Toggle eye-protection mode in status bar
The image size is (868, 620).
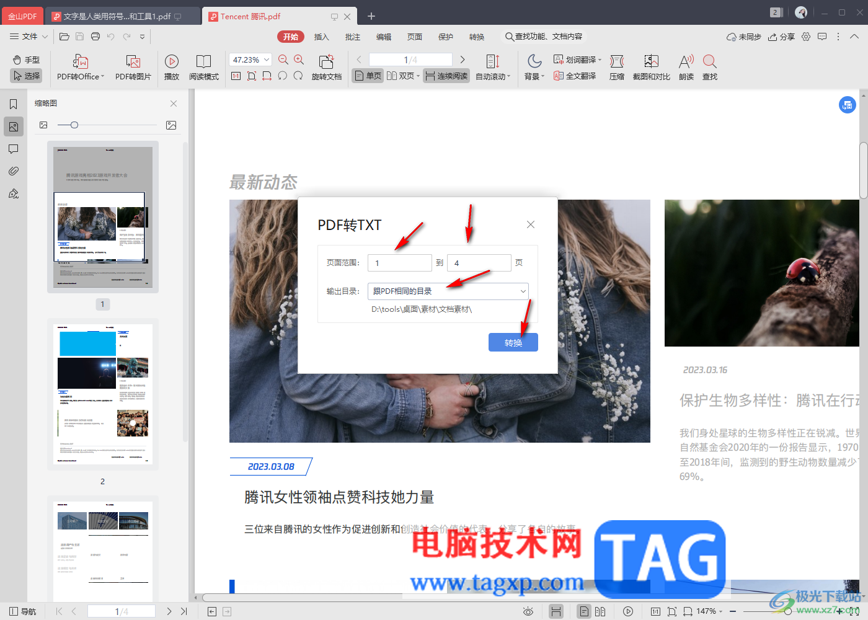tap(528, 611)
